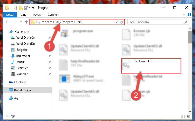Toggle the pin next to Videolar
The height and width of the screenshot is (121, 195).
pos(49,74)
